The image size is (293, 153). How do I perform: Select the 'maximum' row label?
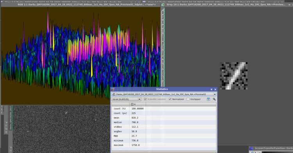(x=118, y=145)
